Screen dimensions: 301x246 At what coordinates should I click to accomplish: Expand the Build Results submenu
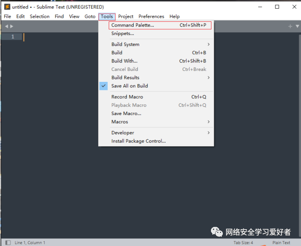click(x=156, y=78)
